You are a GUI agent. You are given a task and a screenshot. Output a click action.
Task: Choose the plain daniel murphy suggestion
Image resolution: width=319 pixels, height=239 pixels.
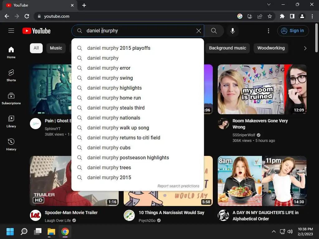138,58
